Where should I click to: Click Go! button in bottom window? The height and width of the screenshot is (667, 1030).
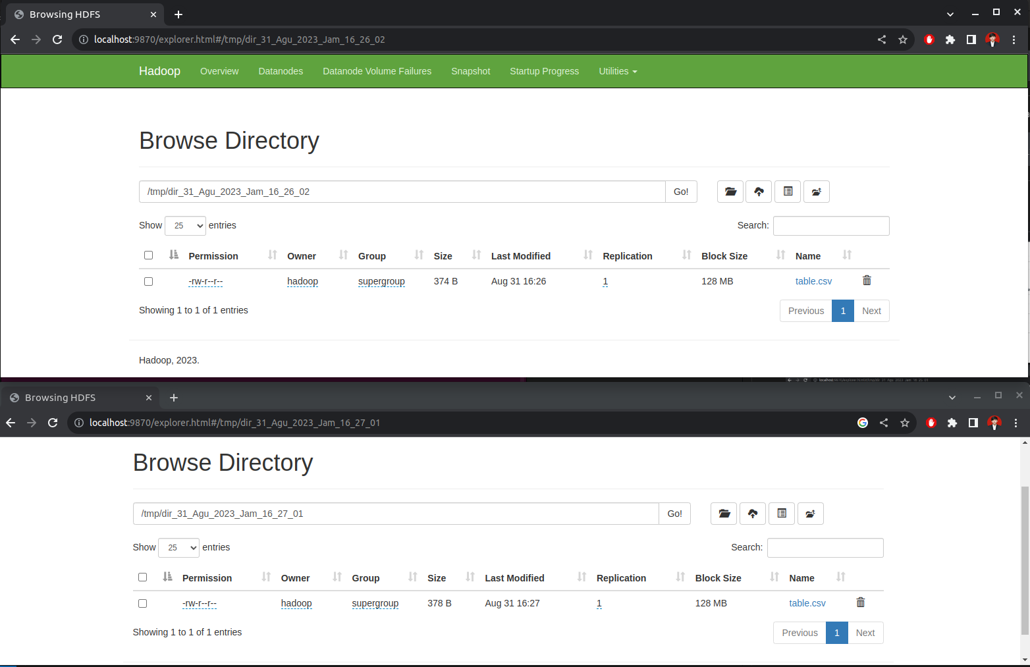(x=674, y=514)
